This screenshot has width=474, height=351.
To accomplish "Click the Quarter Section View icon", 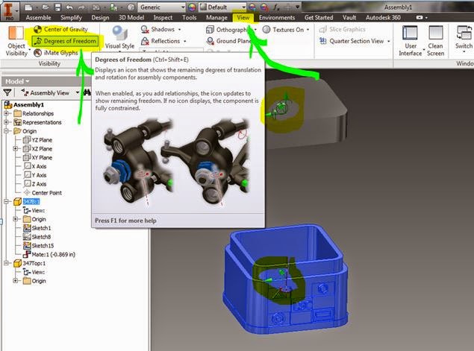I will [323, 41].
